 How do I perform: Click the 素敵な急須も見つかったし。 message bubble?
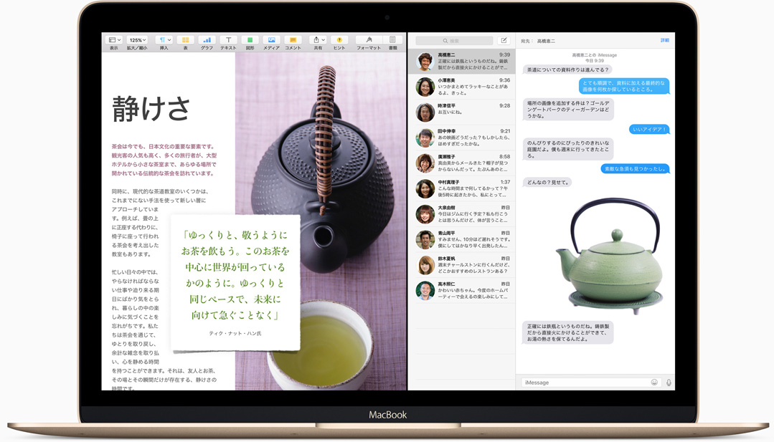[635, 168]
